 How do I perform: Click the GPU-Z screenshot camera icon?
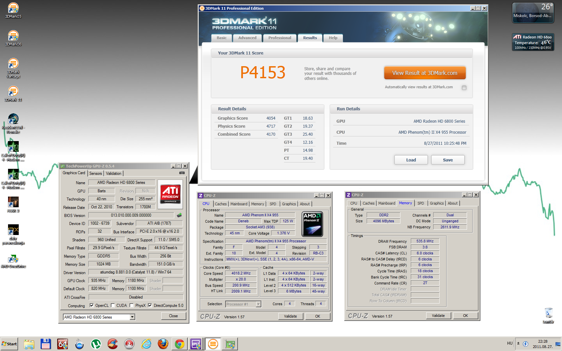[182, 173]
